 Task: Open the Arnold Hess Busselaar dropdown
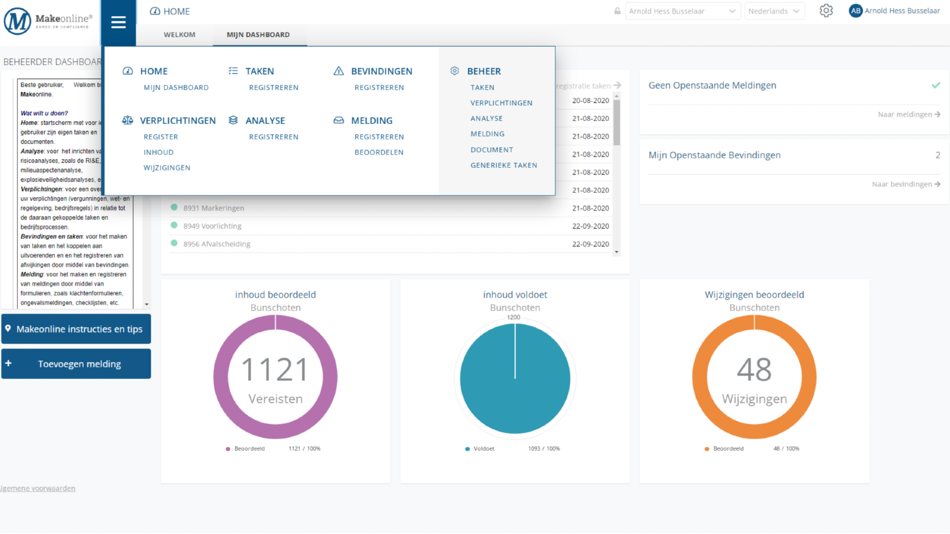coord(682,11)
